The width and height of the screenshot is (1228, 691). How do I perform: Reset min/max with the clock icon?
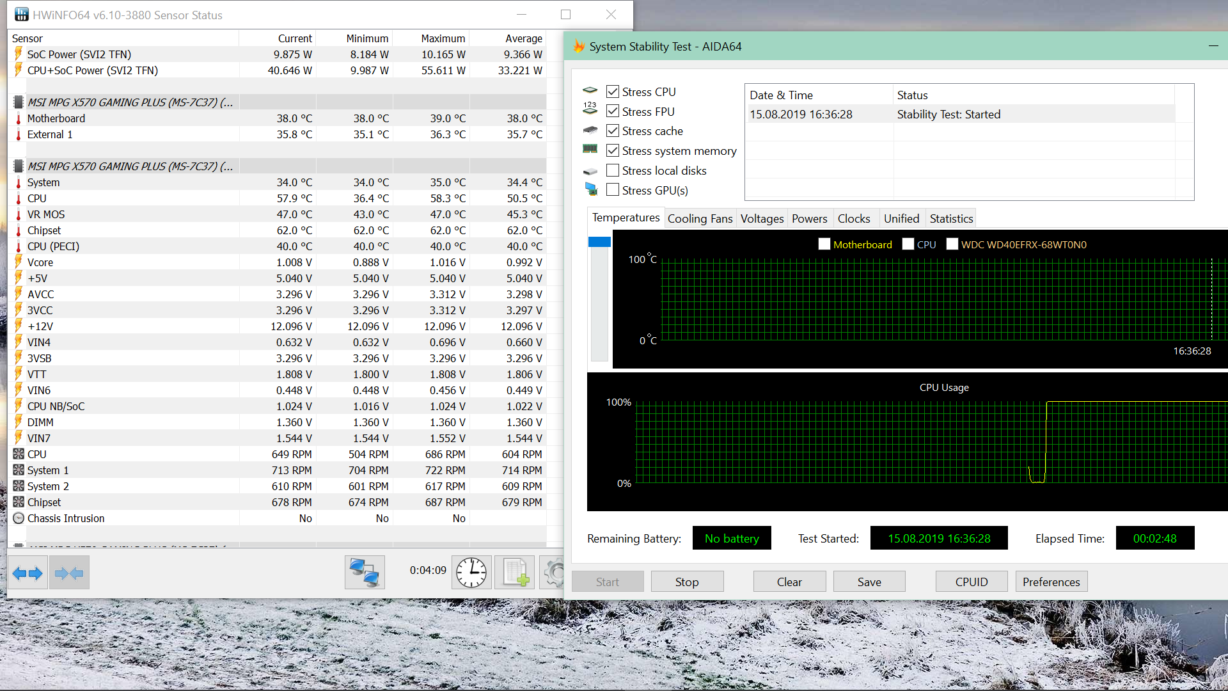471,572
